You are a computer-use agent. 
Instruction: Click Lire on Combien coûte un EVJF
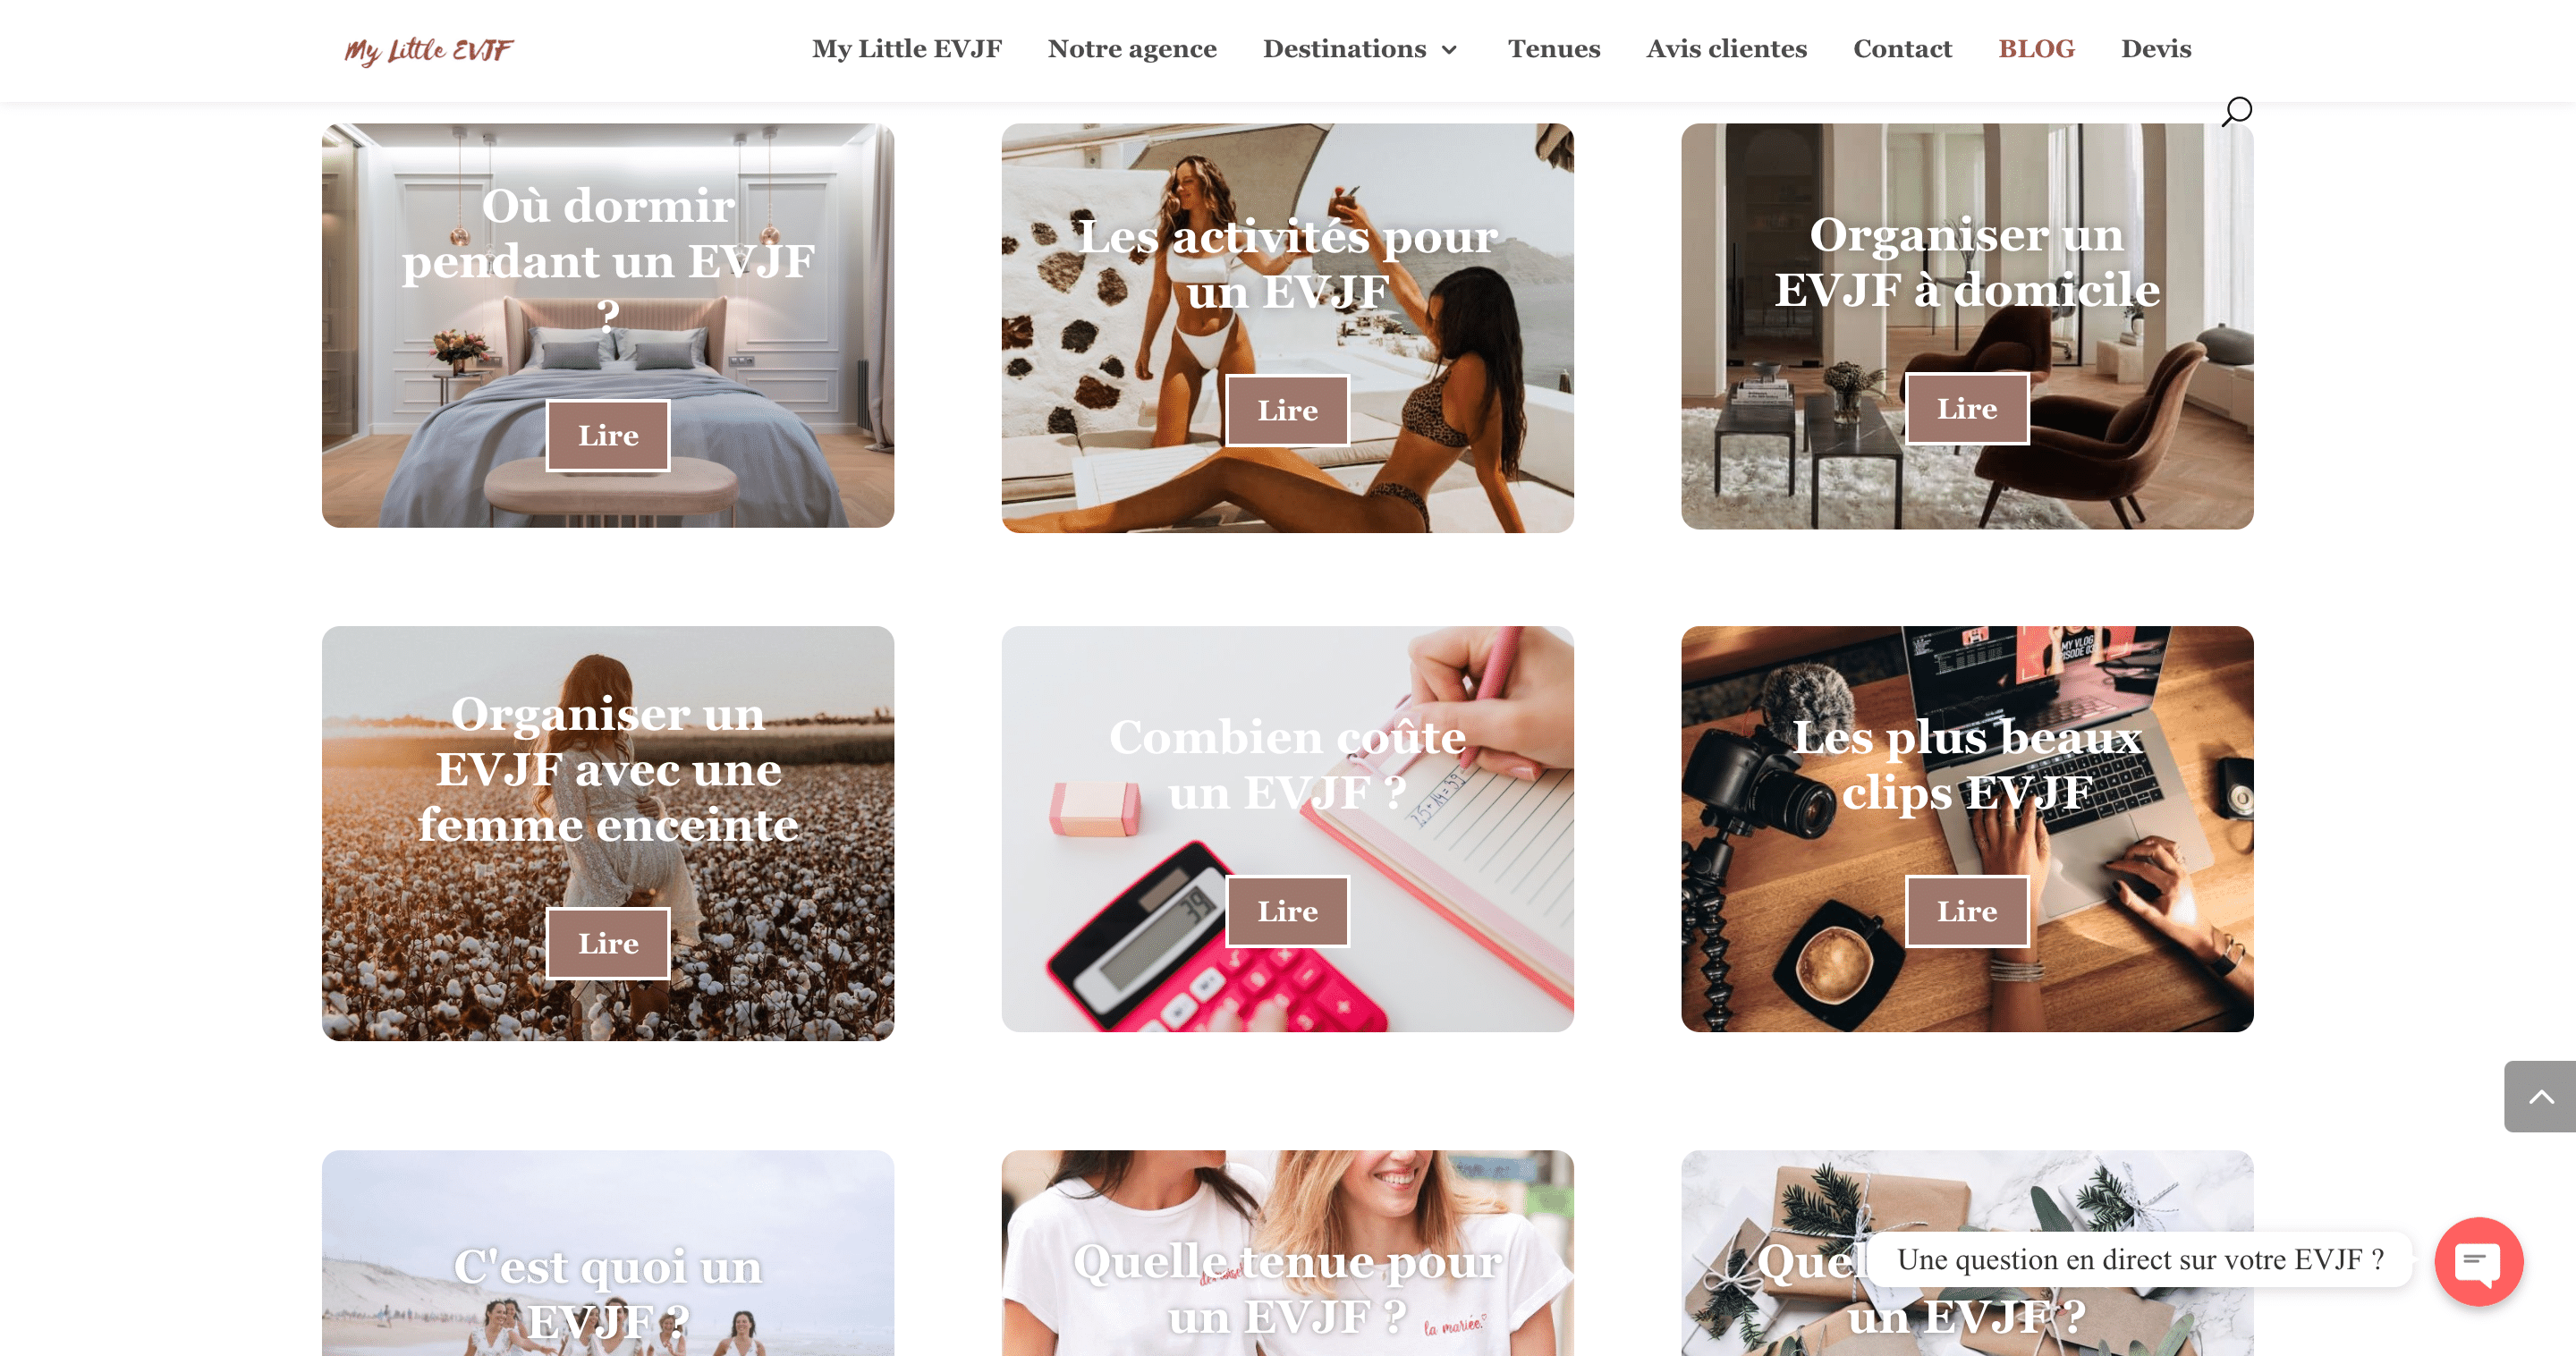pyautogui.click(x=1288, y=911)
